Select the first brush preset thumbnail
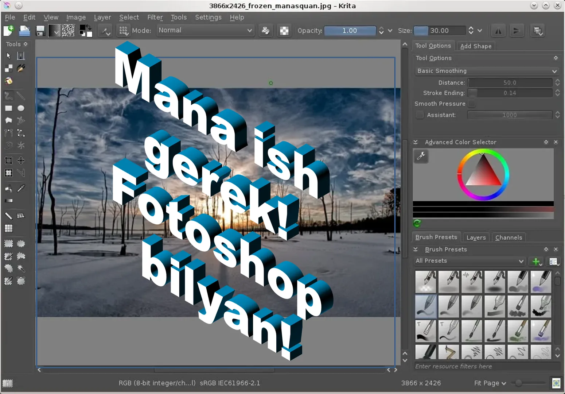 point(426,281)
